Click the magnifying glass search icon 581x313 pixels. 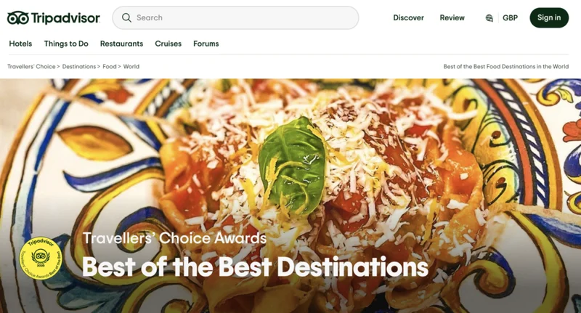(x=126, y=17)
